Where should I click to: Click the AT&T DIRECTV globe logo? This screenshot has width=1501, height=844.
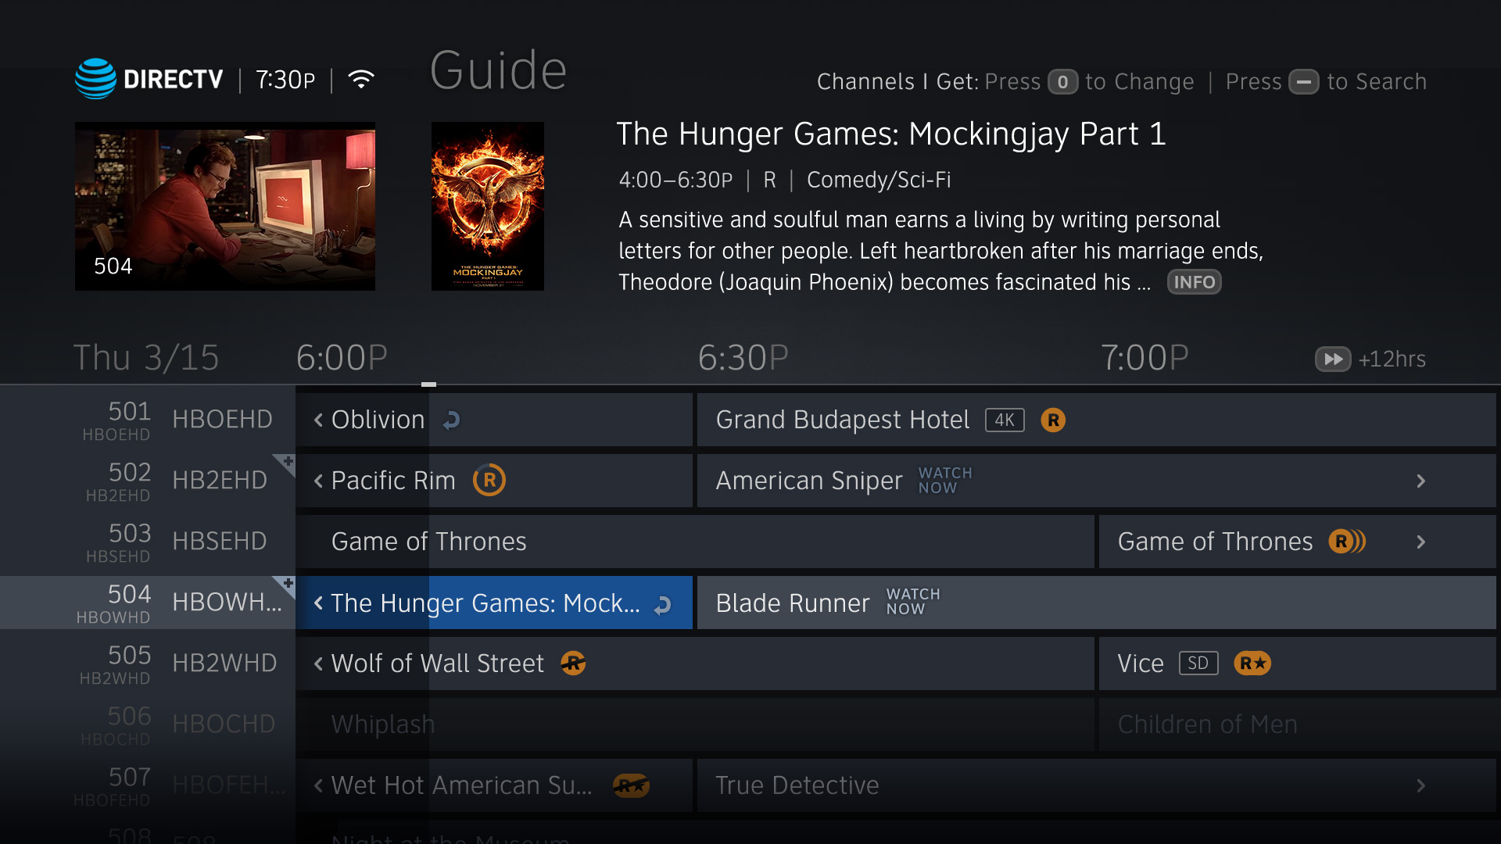(x=95, y=79)
